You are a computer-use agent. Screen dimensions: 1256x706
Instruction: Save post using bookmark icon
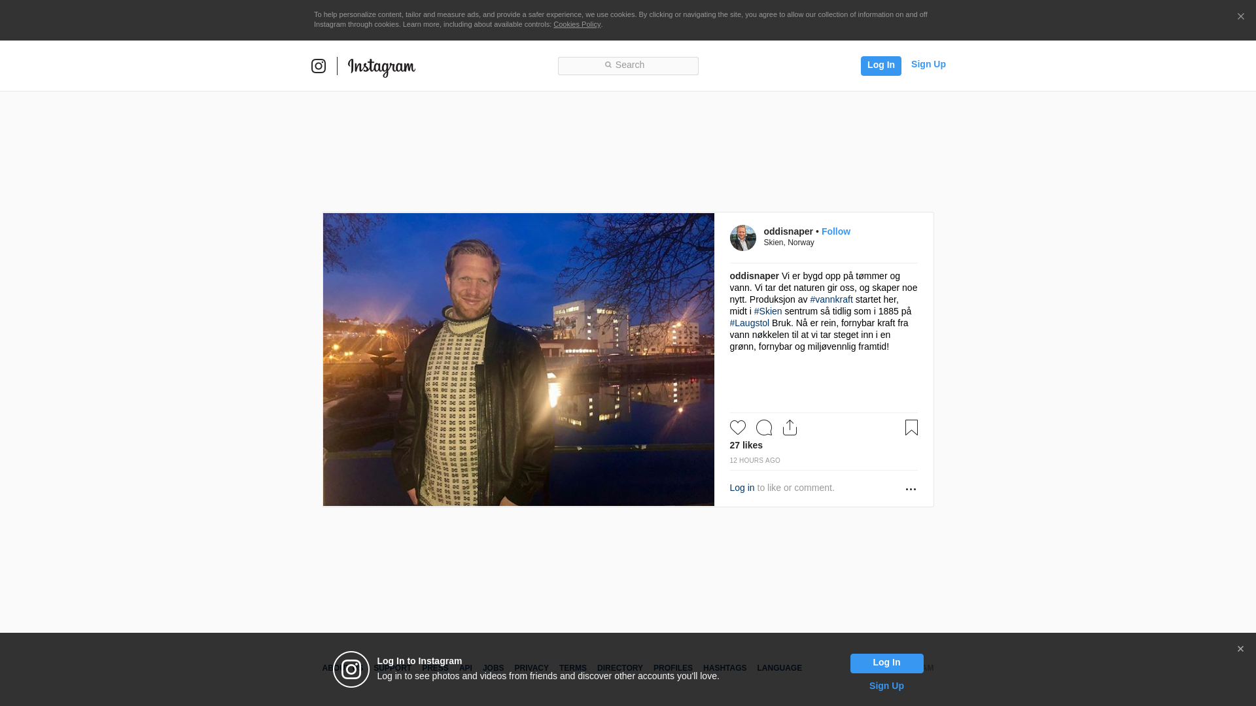pyautogui.click(x=911, y=428)
